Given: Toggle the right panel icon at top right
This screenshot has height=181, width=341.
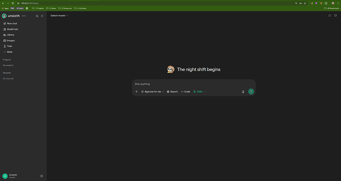Looking at the screenshot, I should coord(335,16).
